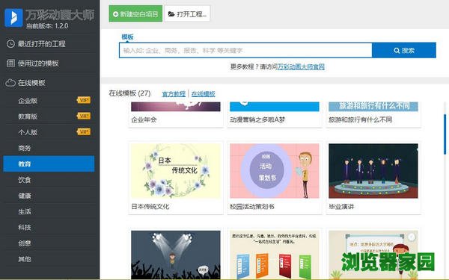The image size is (449, 280).
Task: Select the 健康 category
Action: [49, 196]
